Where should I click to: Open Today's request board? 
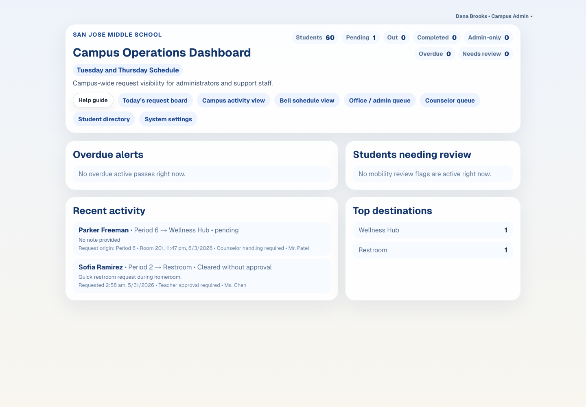tap(155, 101)
